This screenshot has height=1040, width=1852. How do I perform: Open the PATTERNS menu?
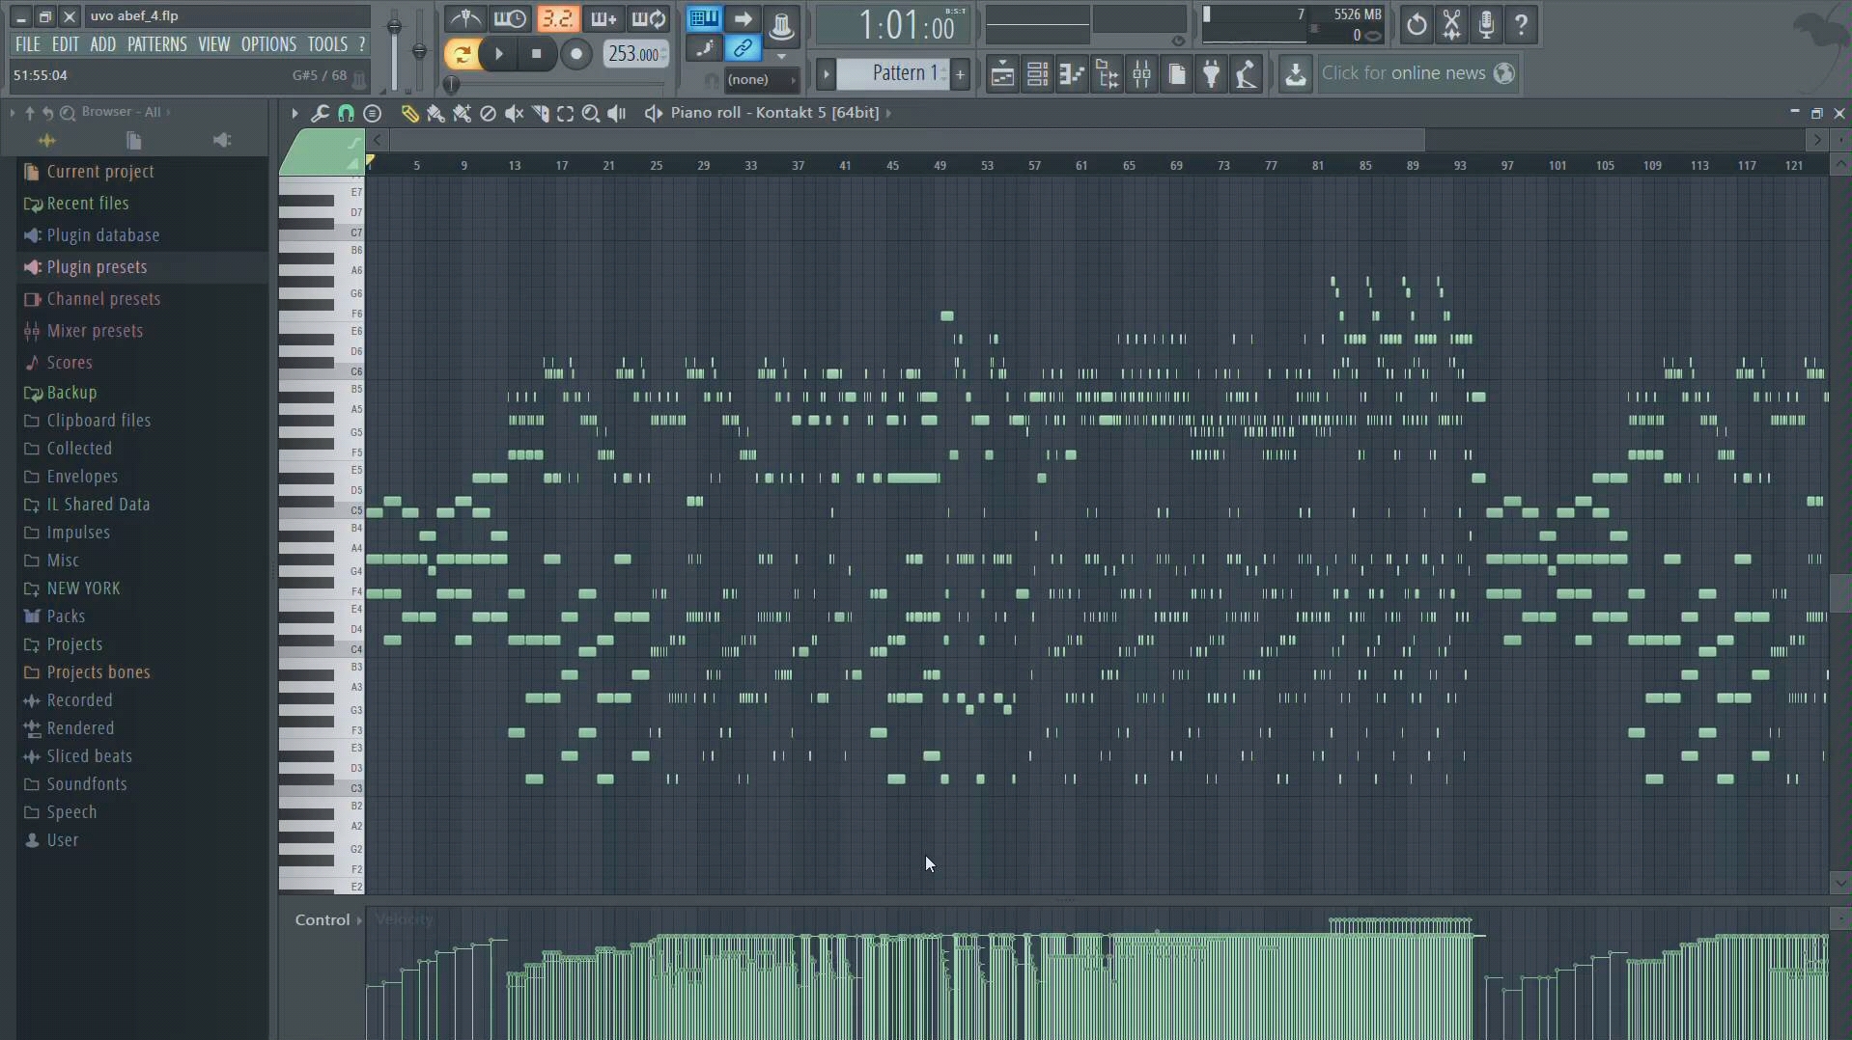click(x=156, y=44)
